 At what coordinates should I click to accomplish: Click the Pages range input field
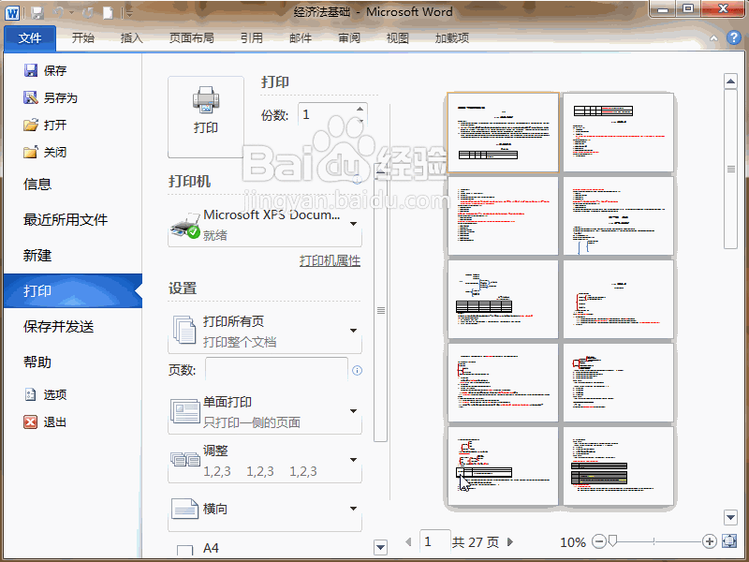pos(276,369)
